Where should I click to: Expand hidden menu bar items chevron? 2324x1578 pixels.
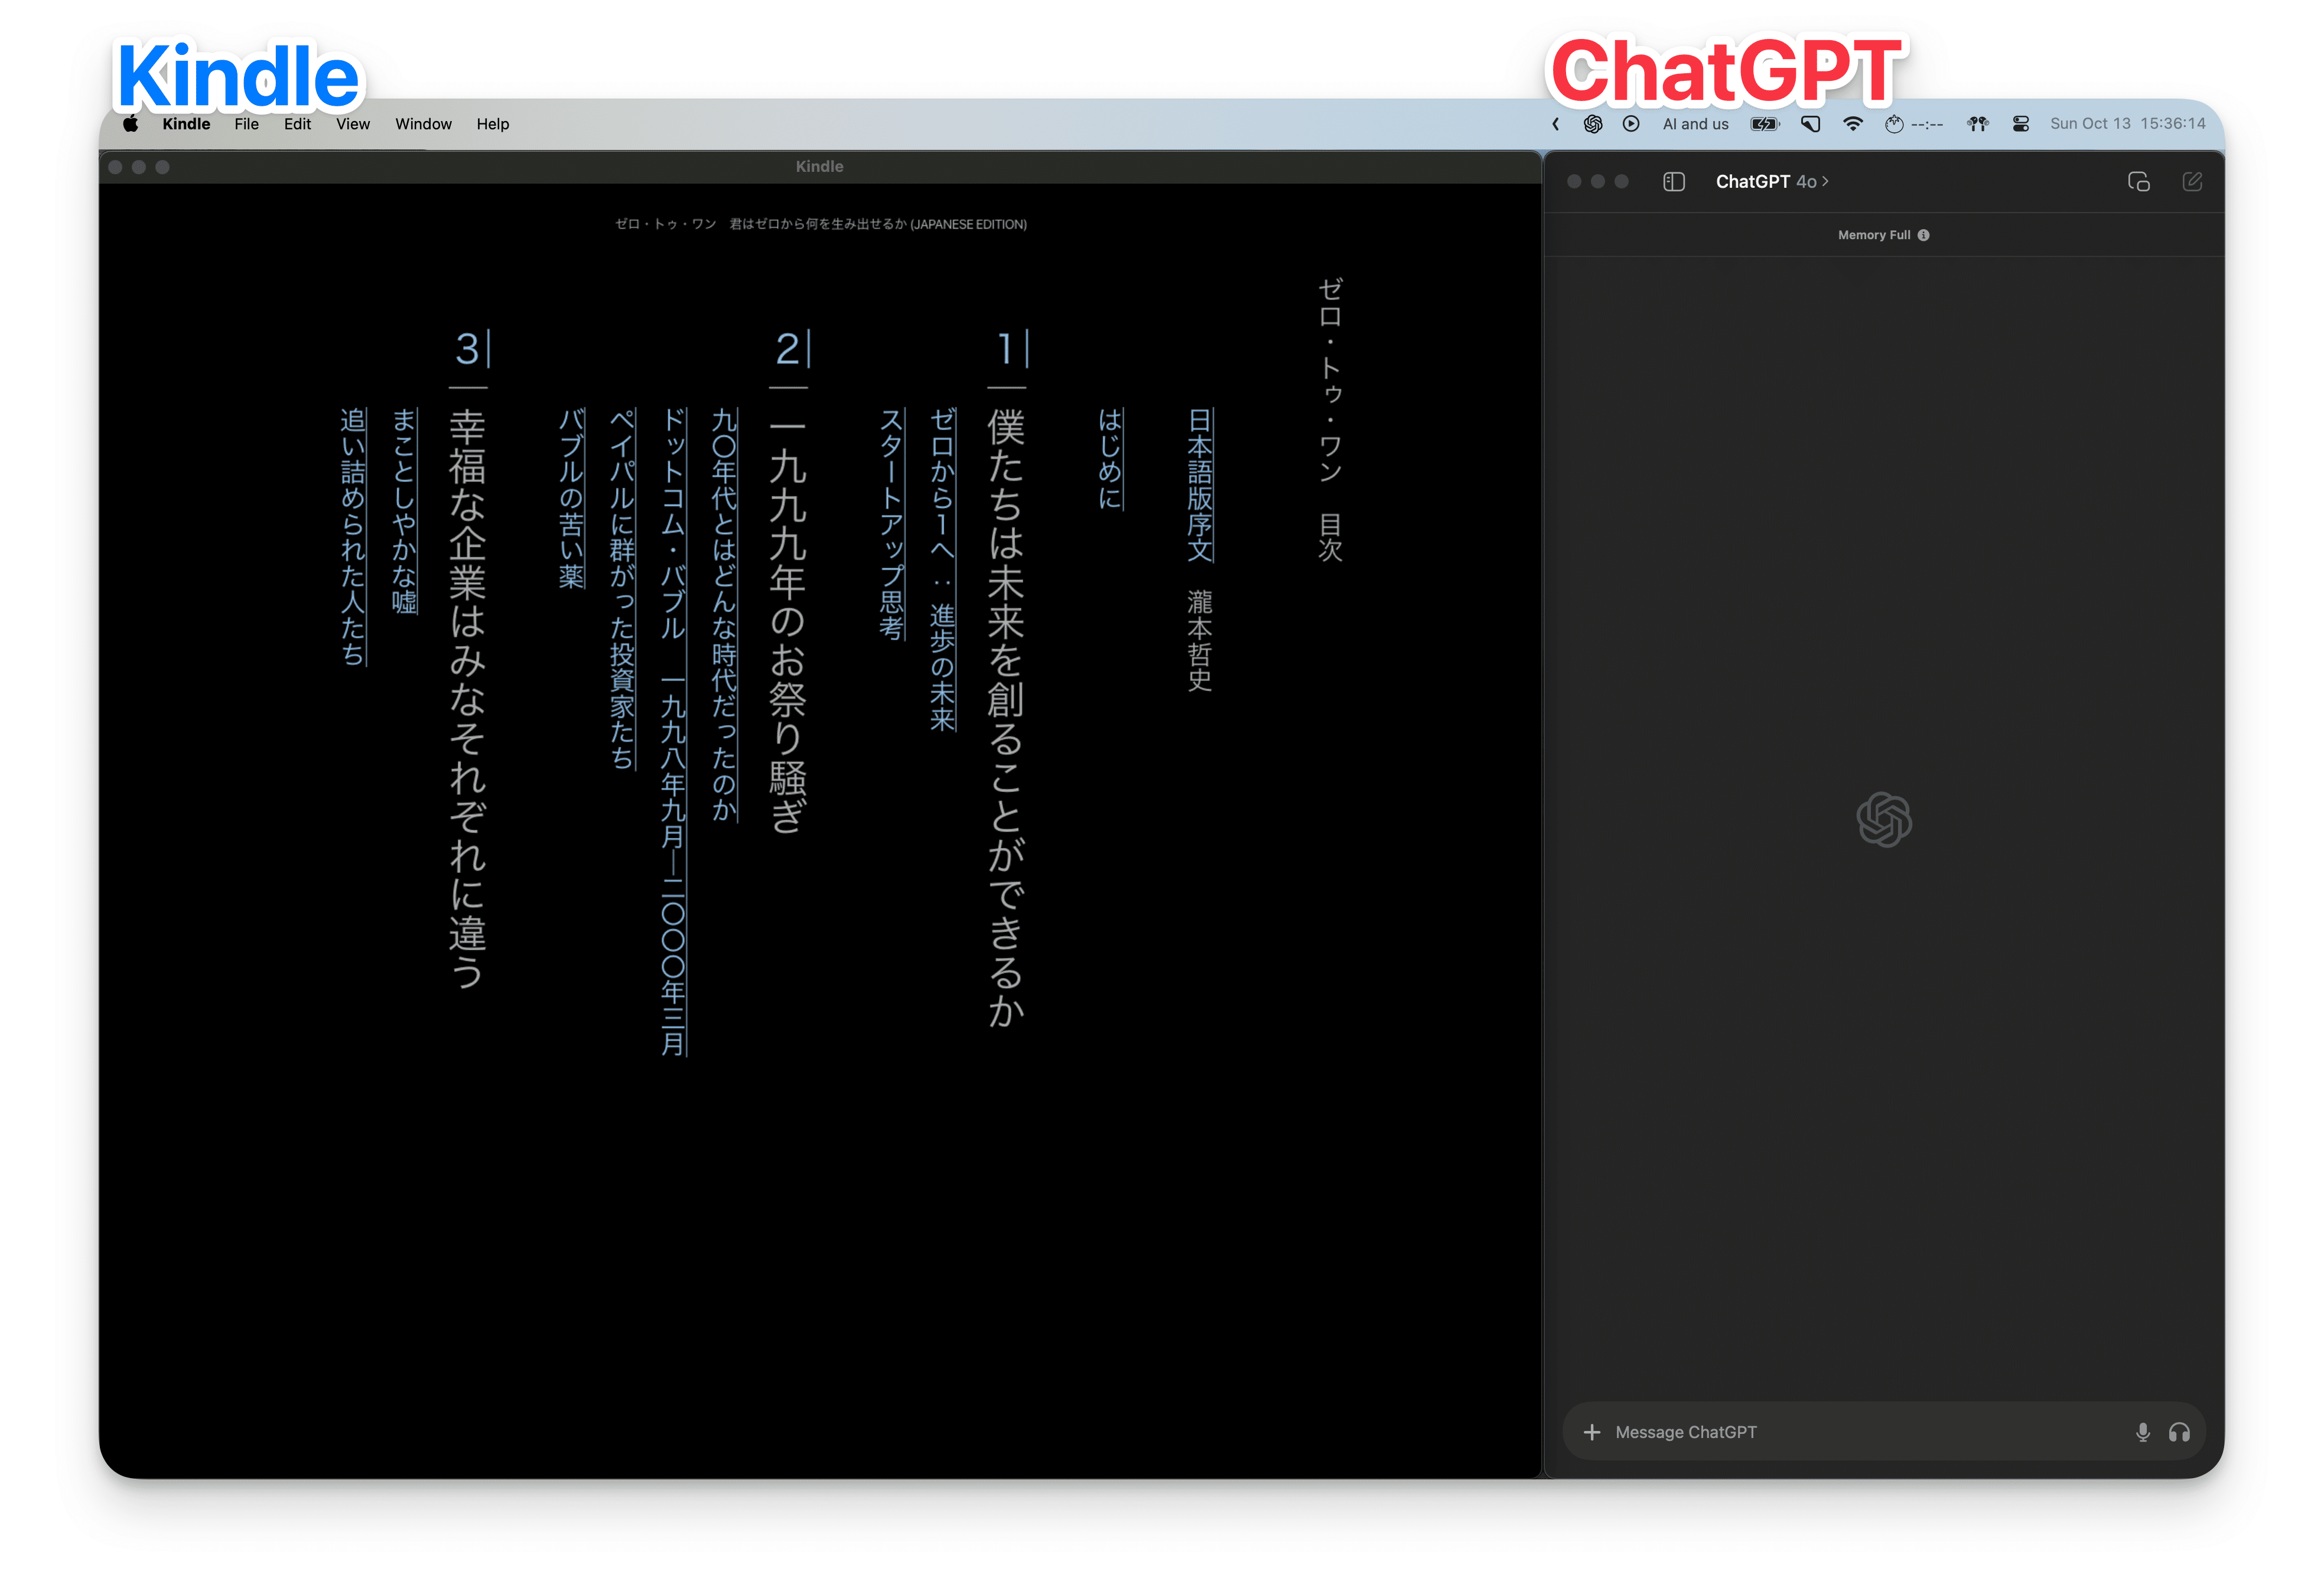point(1555,124)
